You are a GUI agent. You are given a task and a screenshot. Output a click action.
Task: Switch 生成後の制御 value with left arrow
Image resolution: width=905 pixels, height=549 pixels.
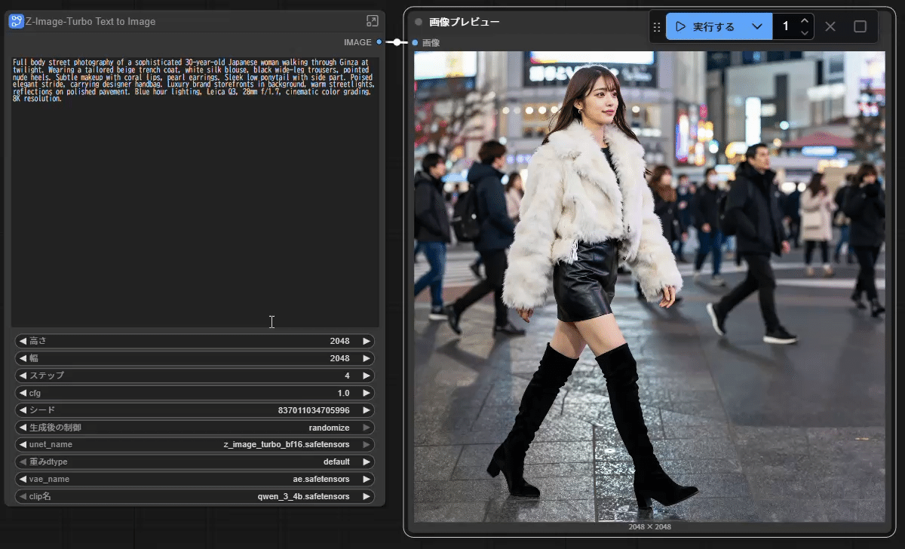[x=23, y=428]
